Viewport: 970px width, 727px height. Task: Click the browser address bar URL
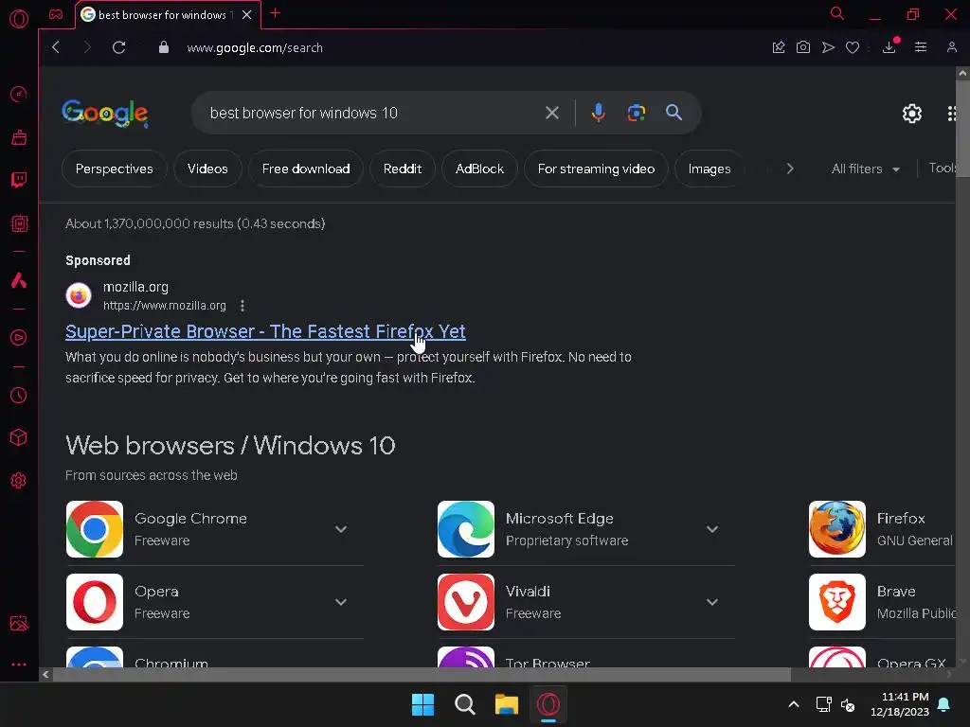(254, 47)
